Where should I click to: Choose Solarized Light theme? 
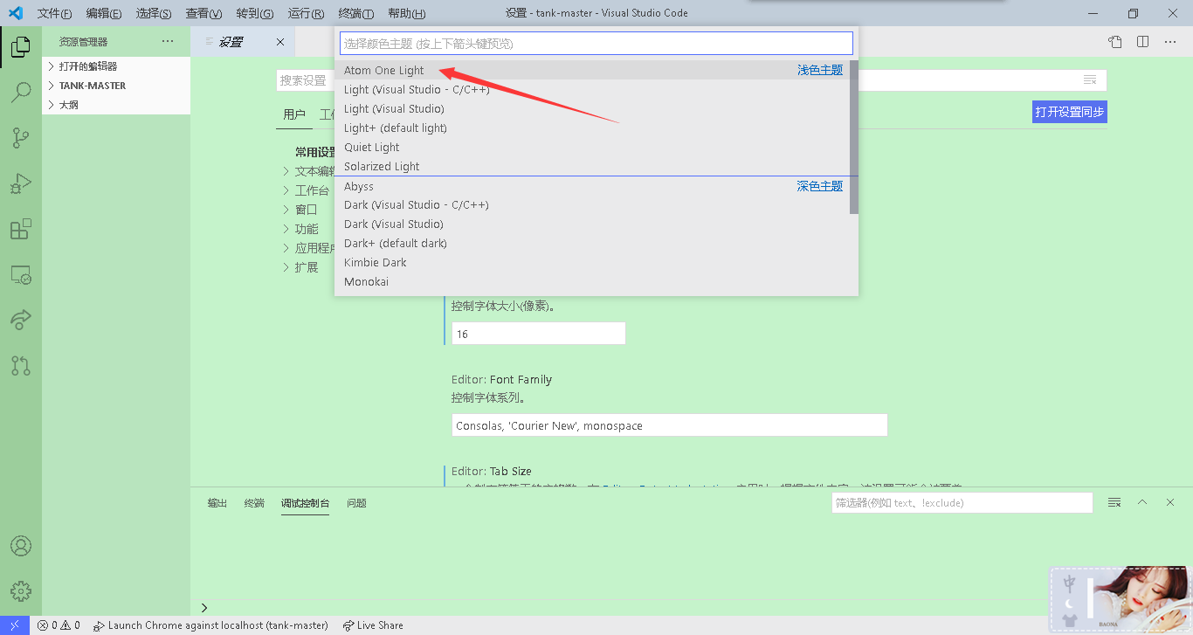point(591,166)
